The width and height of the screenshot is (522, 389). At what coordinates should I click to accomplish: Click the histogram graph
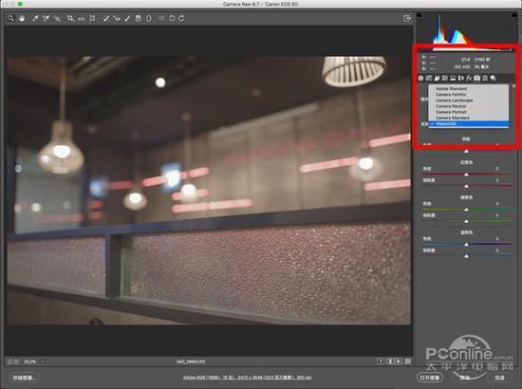pyautogui.click(x=467, y=31)
